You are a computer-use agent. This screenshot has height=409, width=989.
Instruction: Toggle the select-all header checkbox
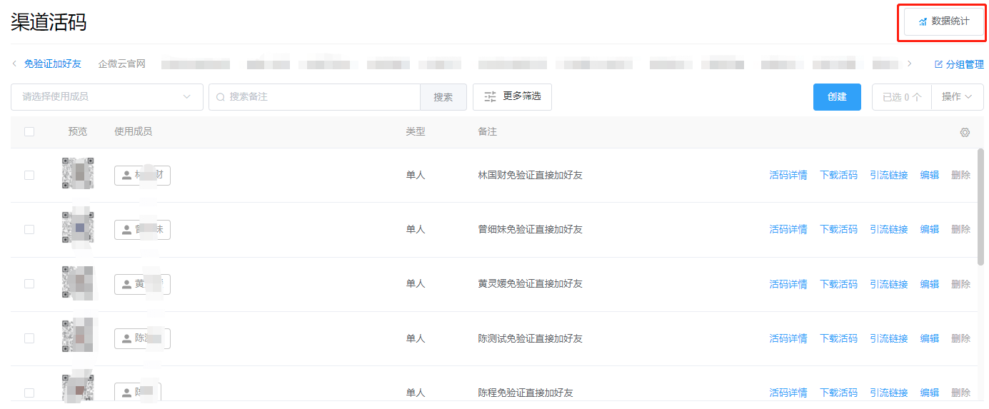click(29, 132)
